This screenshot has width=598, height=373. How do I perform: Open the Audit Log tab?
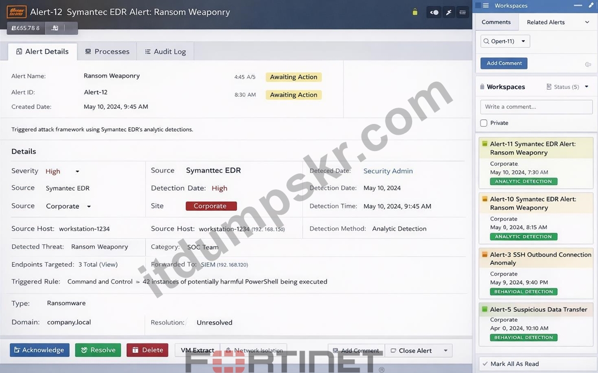165,52
